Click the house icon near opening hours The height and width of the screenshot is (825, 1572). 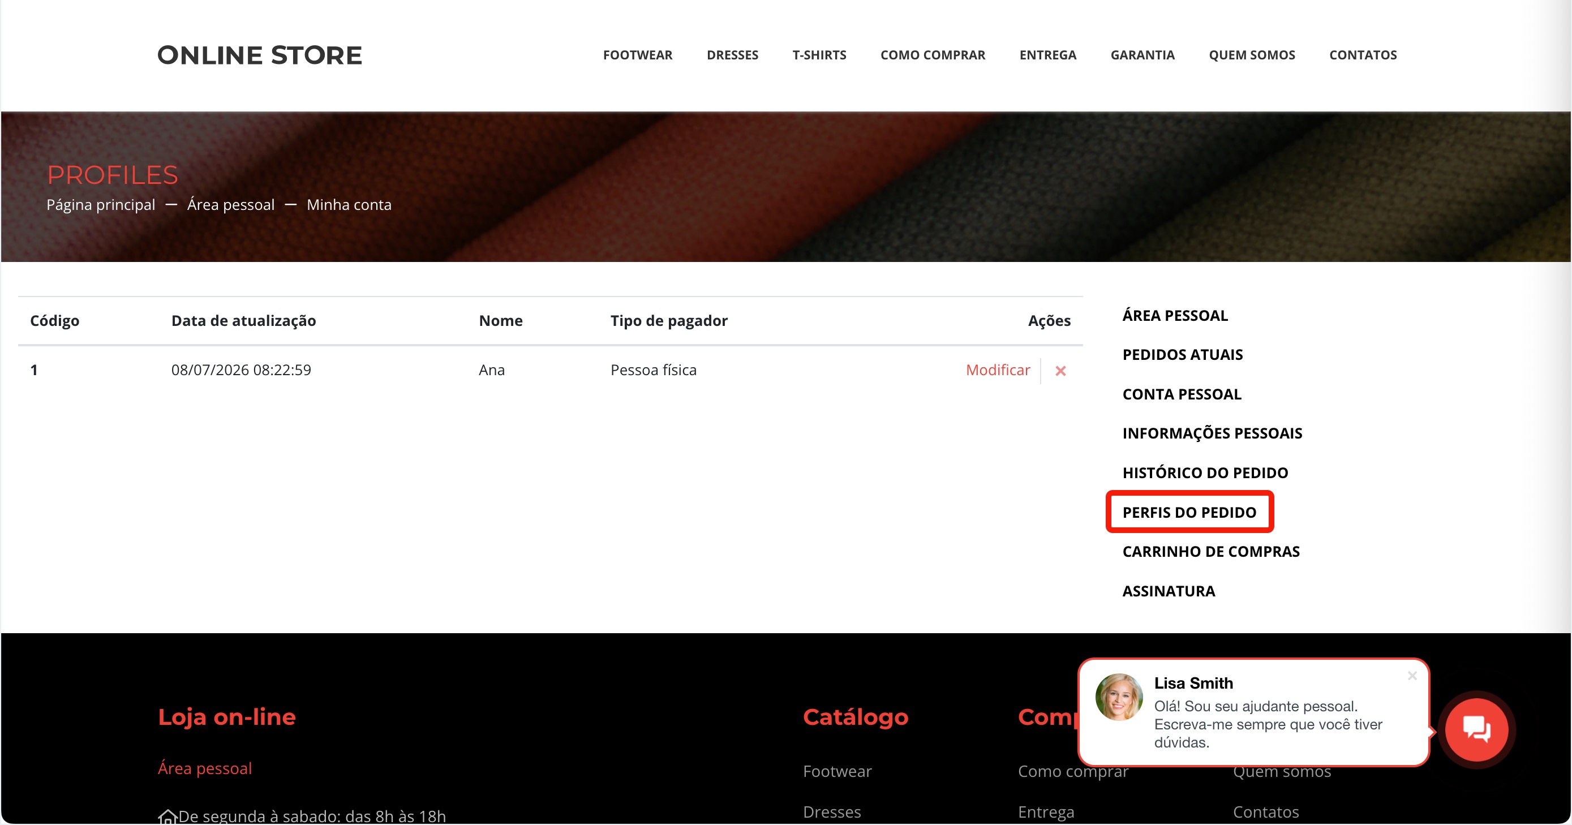(x=167, y=816)
